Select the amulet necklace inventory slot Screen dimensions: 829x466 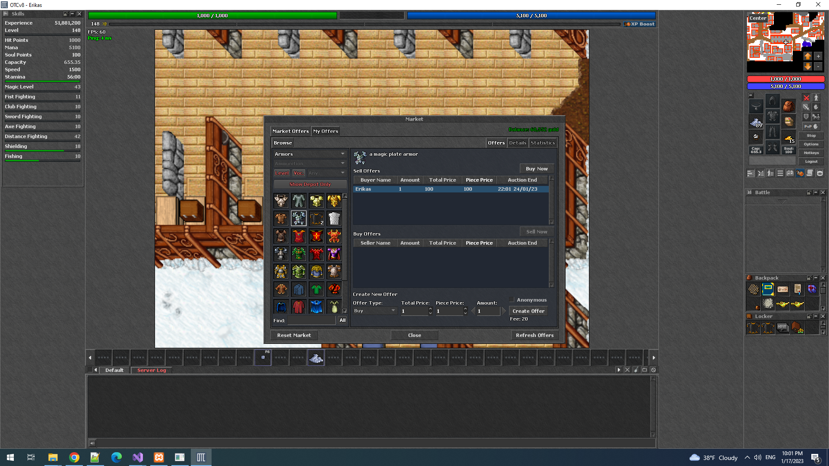click(756, 106)
